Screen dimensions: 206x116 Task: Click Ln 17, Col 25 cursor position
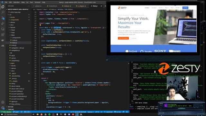(x=78, y=112)
